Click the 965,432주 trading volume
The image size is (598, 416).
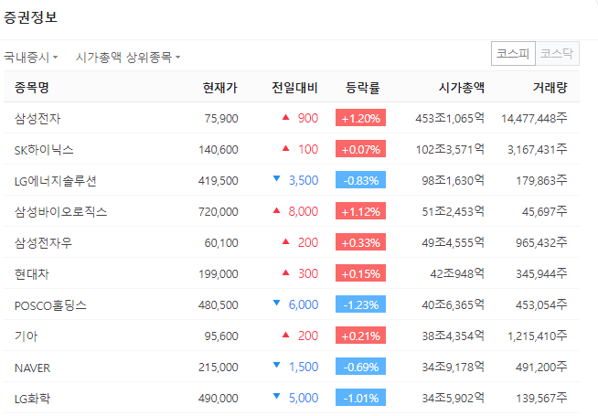point(541,243)
